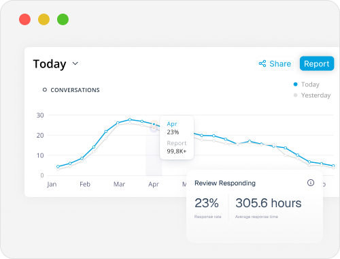This screenshot has height=259, width=340.
Task: Click the share network icon
Action: 262,63
